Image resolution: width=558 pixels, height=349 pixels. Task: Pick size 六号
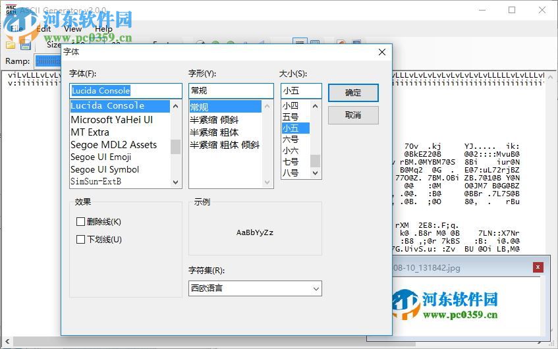click(295, 139)
